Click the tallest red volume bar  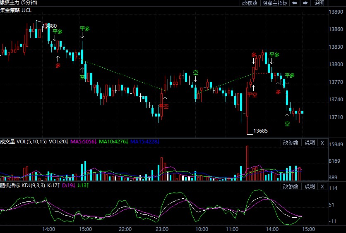(247, 163)
